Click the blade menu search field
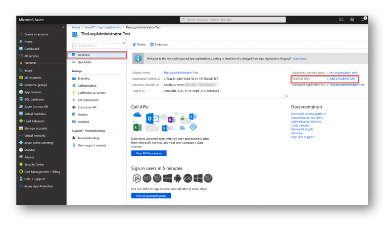The image size is (388, 232). coord(96,46)
